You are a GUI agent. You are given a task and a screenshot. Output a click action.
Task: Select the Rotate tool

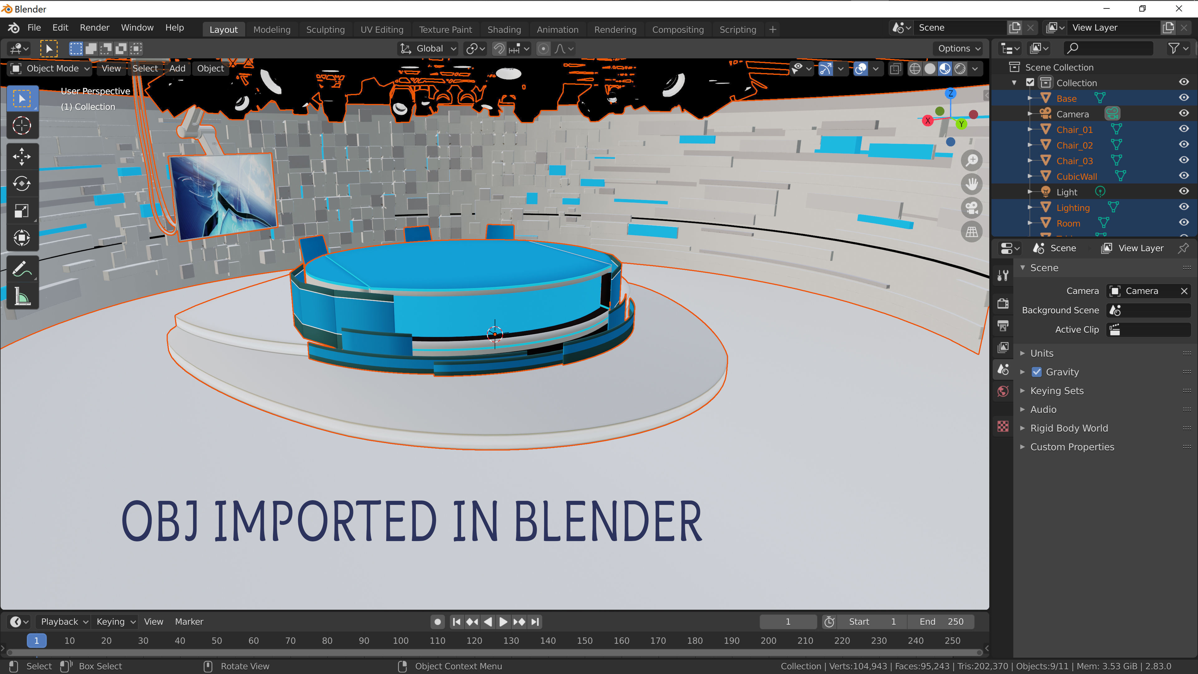pyautogui.click(x=22, y=184)
